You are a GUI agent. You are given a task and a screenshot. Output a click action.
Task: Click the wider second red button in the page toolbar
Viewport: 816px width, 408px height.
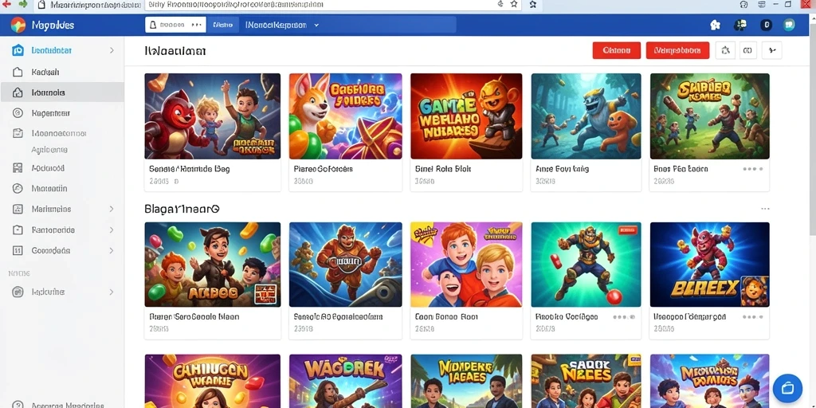tap(677, 50)
